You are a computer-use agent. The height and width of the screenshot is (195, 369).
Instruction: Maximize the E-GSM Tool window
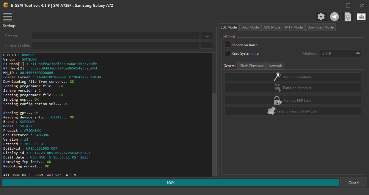348,5
